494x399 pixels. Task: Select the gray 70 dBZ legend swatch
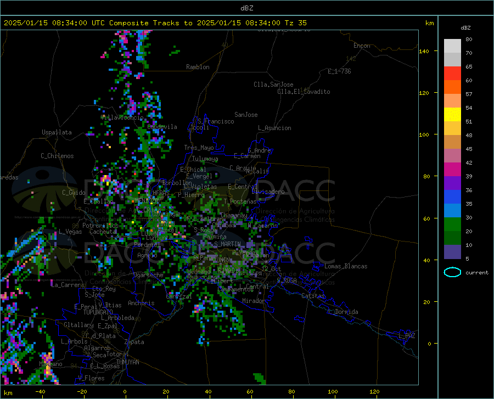pos(452,59)
